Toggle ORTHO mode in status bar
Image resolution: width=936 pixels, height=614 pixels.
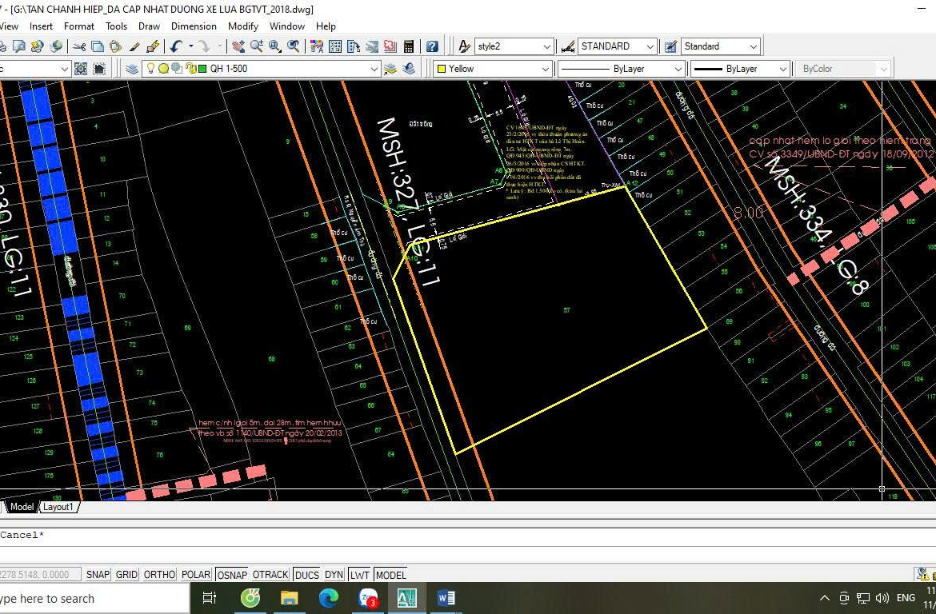159,575
